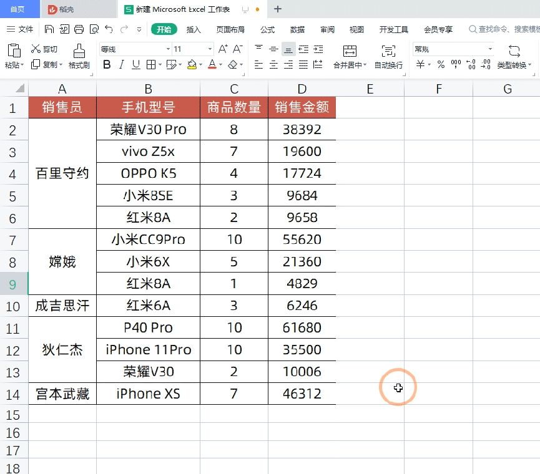Add new document tab with plus
The height and width of the screenshot is (474, 540).
278,9
